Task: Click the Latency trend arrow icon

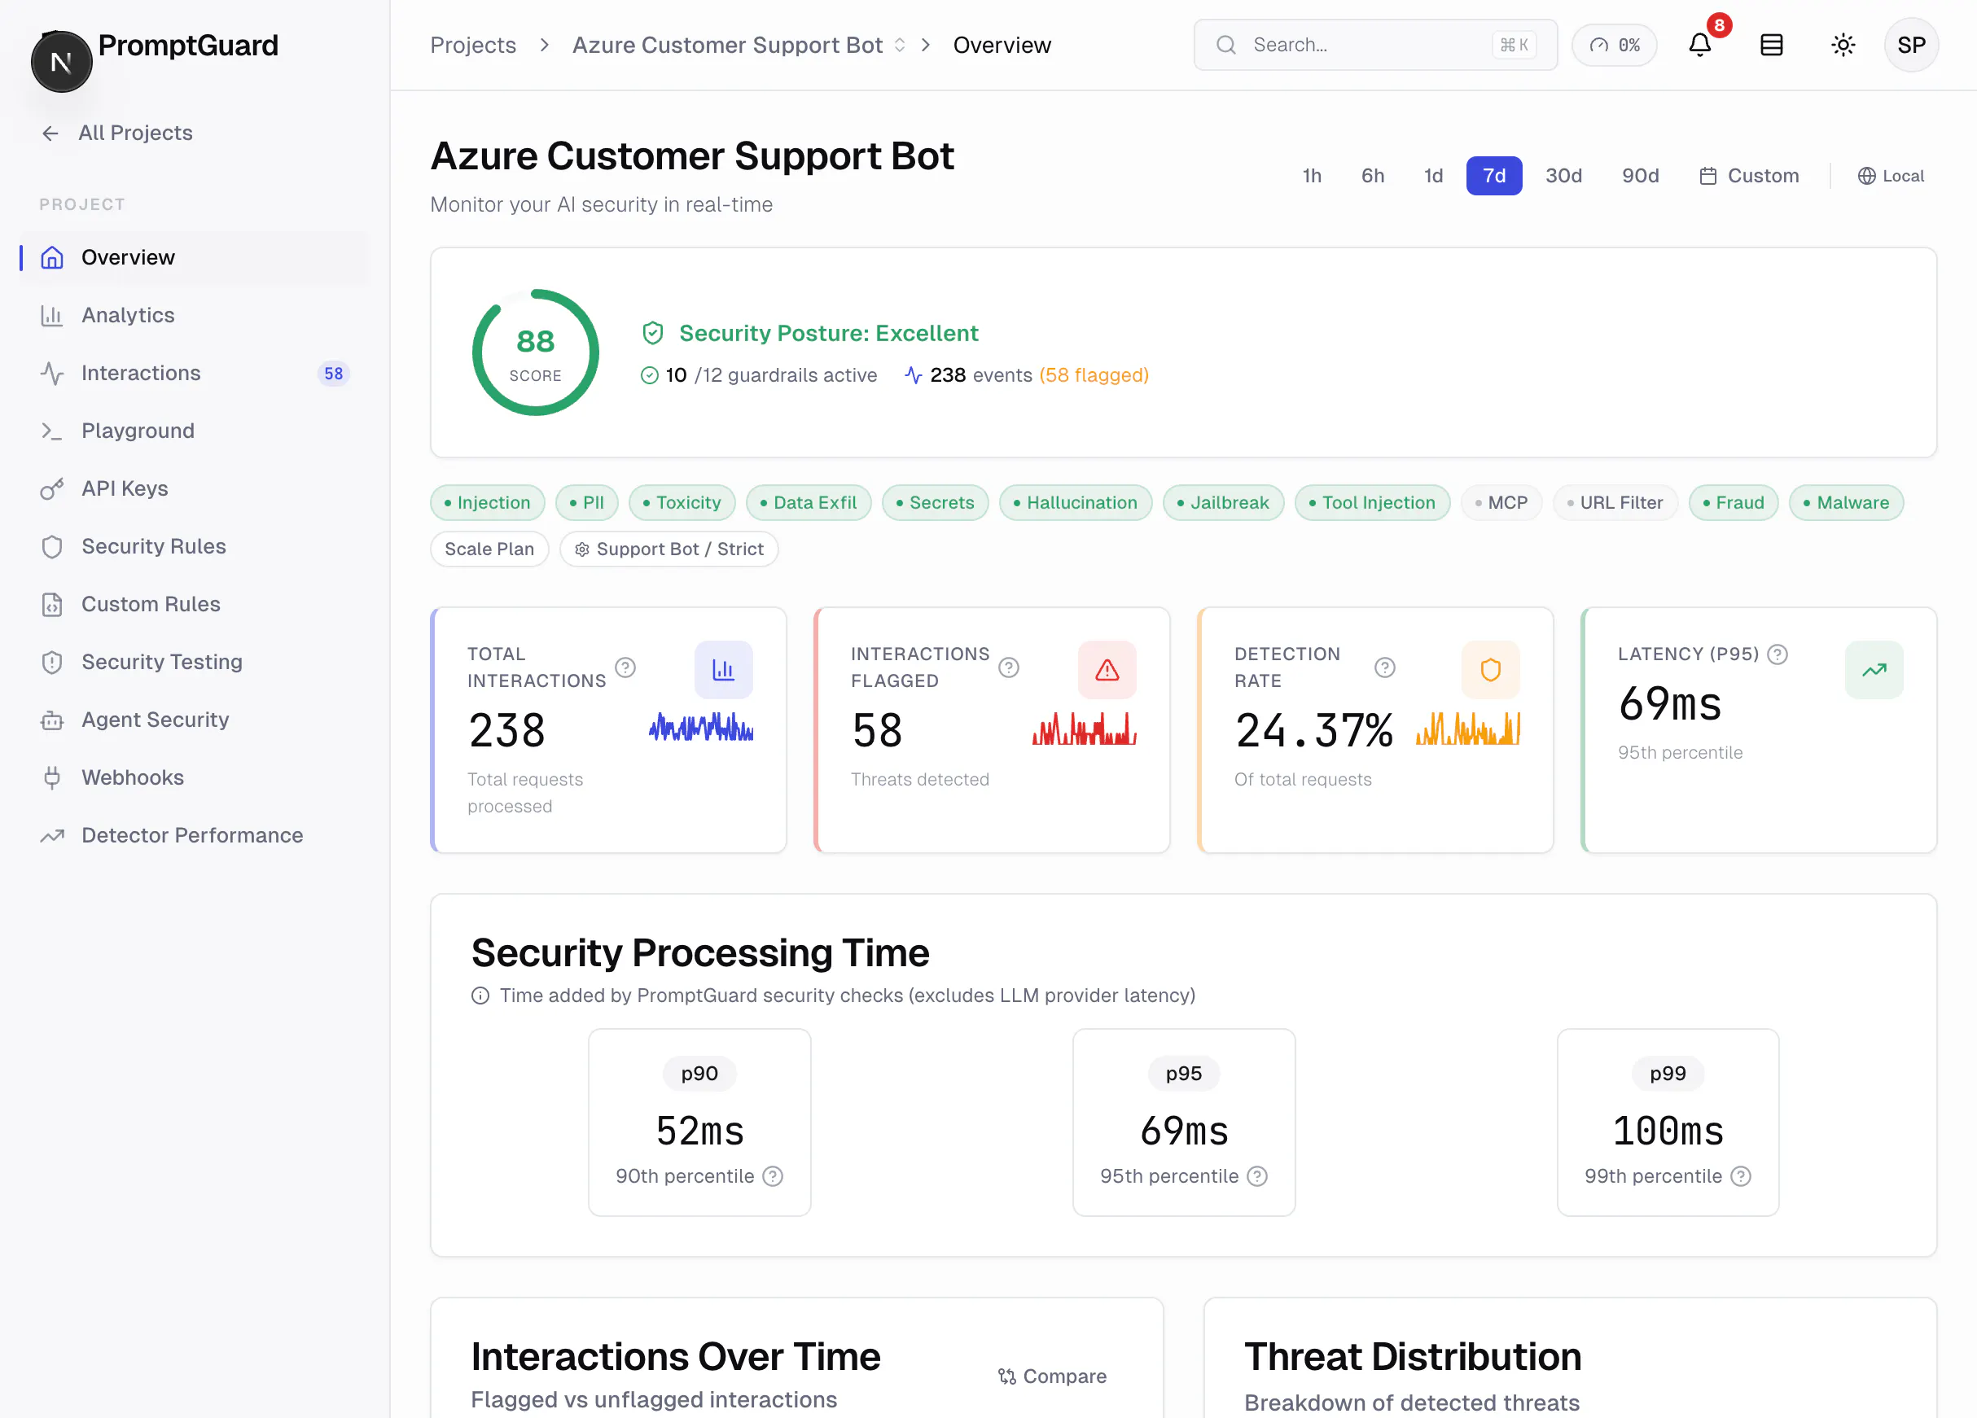Action: tap(1874, 669)
